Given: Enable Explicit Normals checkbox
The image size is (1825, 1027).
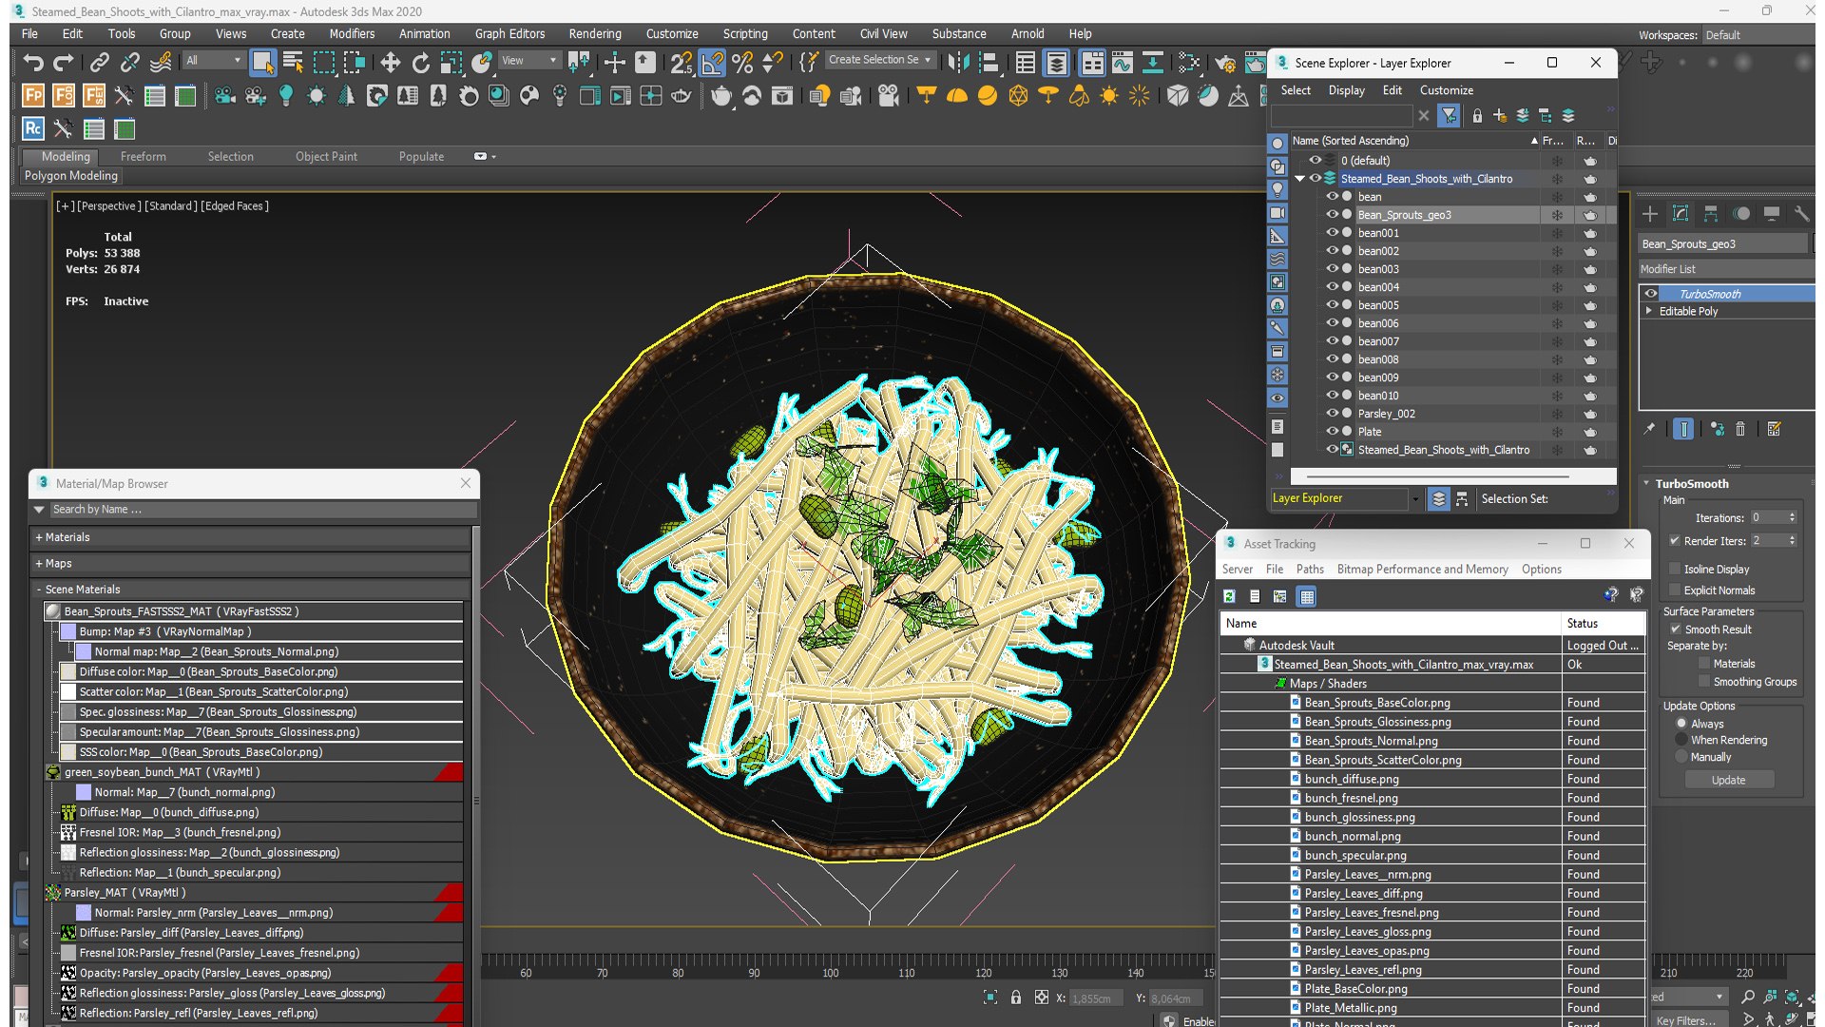Looking at the screenshot, I should click(1675, 590).
